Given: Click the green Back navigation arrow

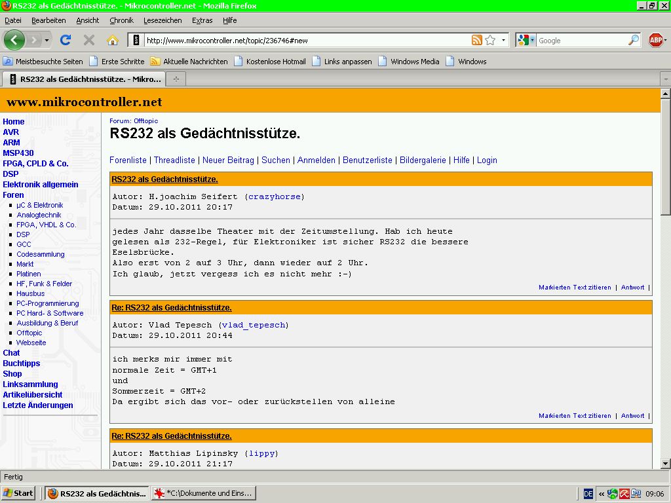Looking at the screenshot, I should 14,40.
